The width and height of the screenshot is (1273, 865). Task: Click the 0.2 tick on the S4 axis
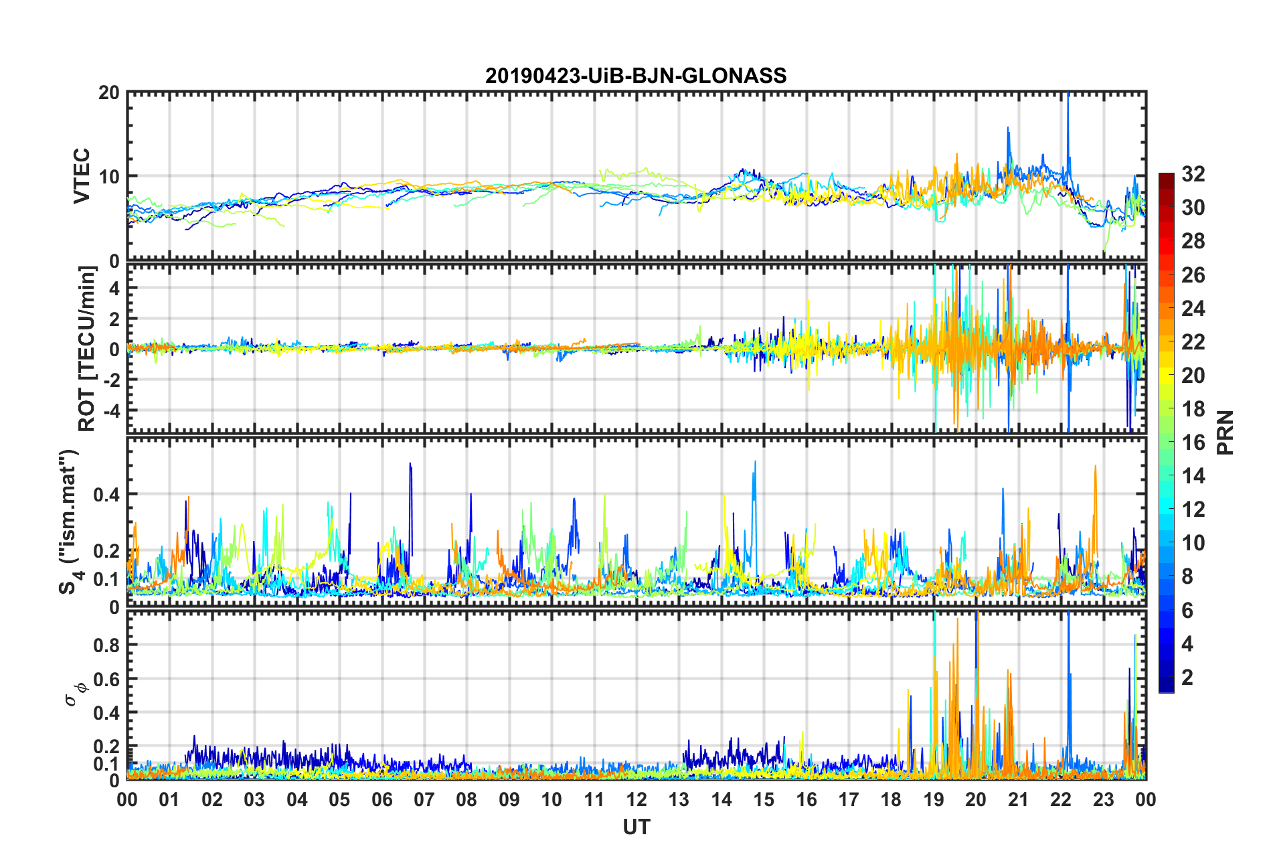click(x=106, y=551)
